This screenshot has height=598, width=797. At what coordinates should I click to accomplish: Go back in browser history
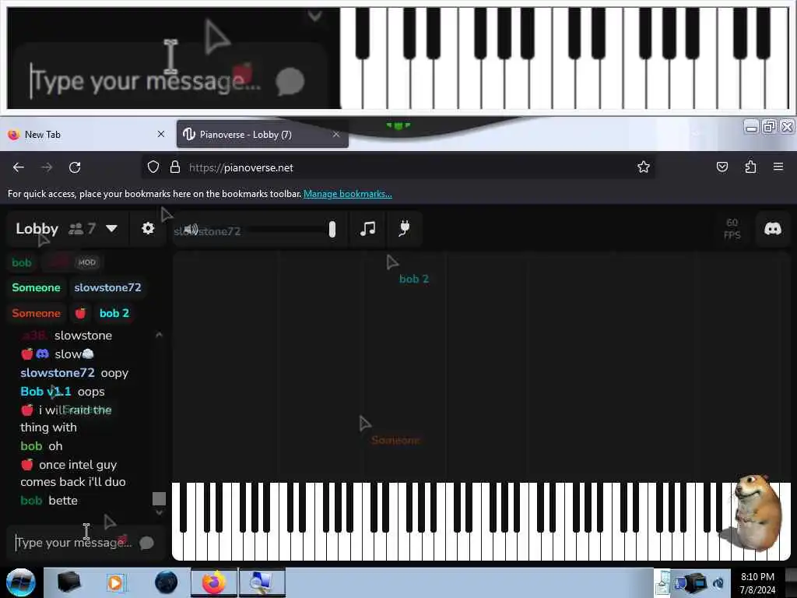coord(19,167)
